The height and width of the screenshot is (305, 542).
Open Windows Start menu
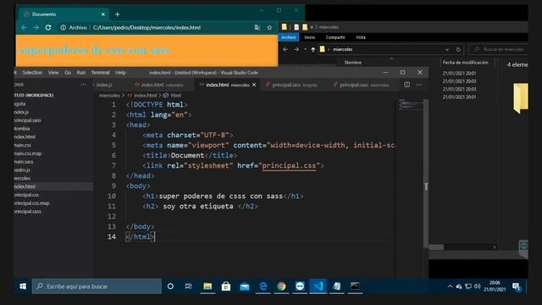[x=23, y=286]
